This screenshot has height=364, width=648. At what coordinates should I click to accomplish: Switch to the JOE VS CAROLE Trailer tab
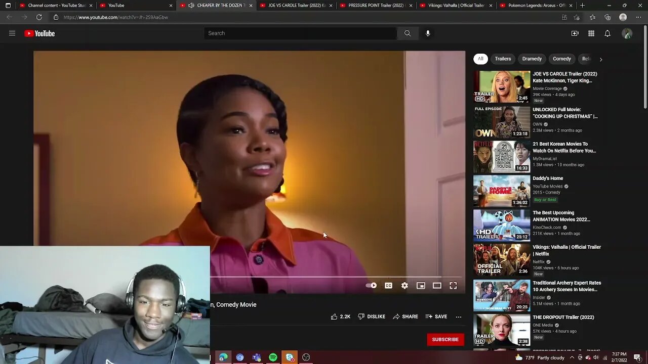[296, 6]
